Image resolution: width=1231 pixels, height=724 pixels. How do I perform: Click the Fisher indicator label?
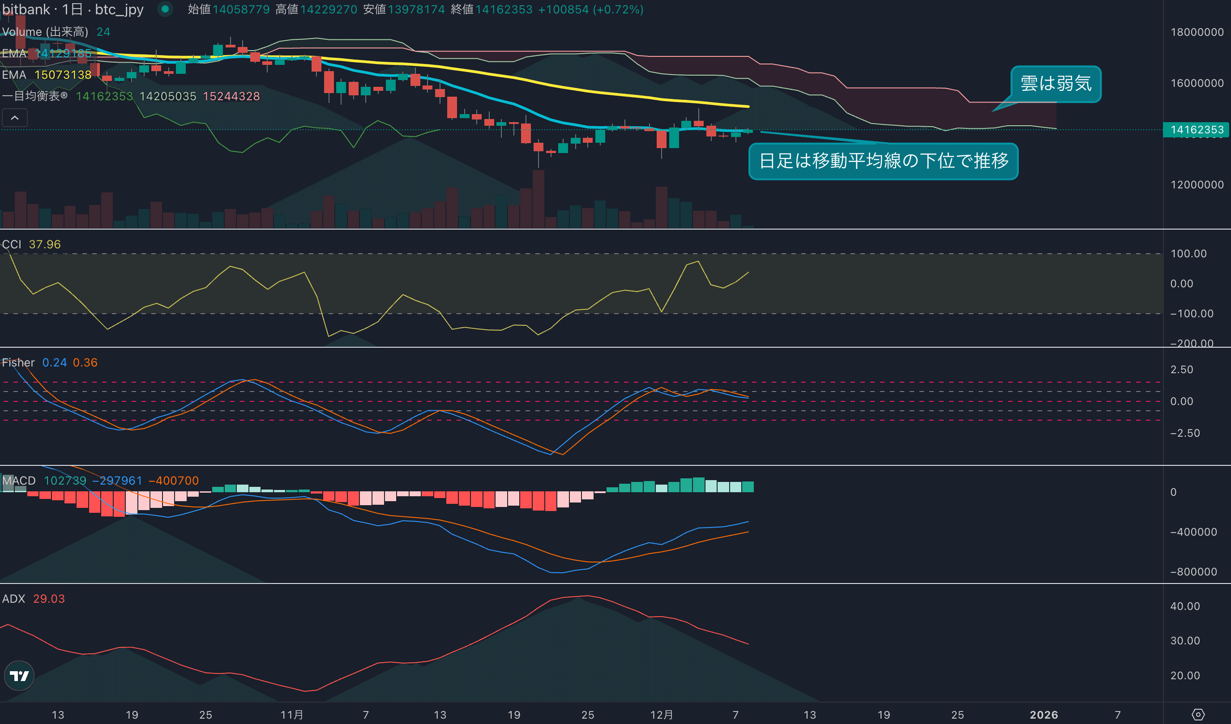(x=18, y=362)
